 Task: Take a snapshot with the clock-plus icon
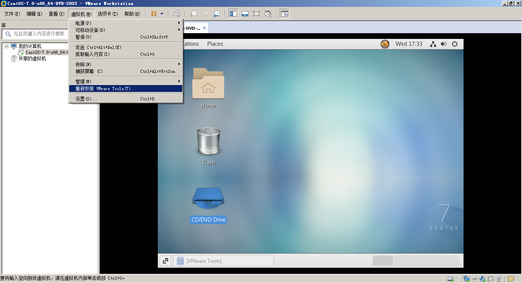(194, 14)
